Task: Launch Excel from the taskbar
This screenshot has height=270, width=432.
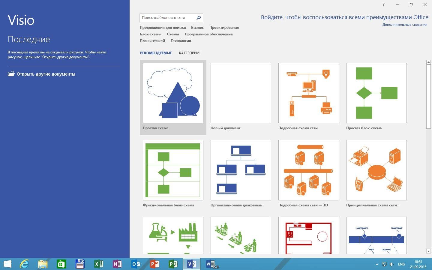Action: click(x=99, y=264)
